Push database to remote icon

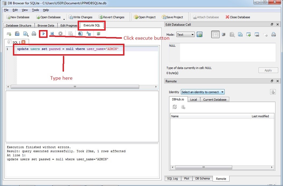coord(273,92)
